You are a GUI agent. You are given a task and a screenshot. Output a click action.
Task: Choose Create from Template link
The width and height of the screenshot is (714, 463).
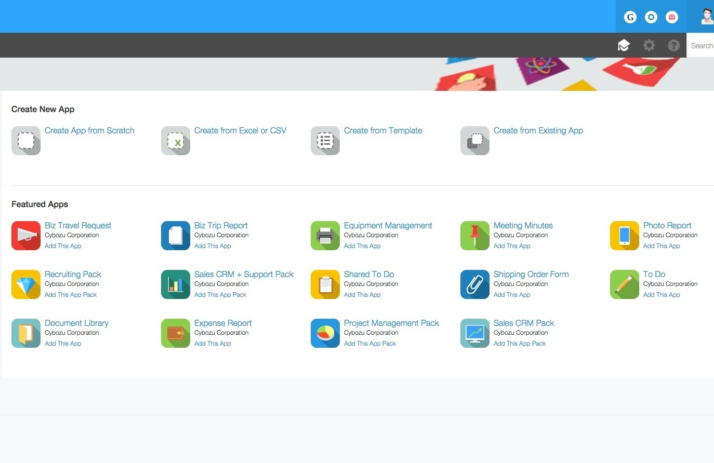coord(383,131)
